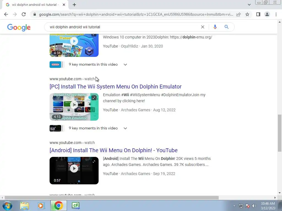Go to Google homepage via logo

tap(19, 27)
